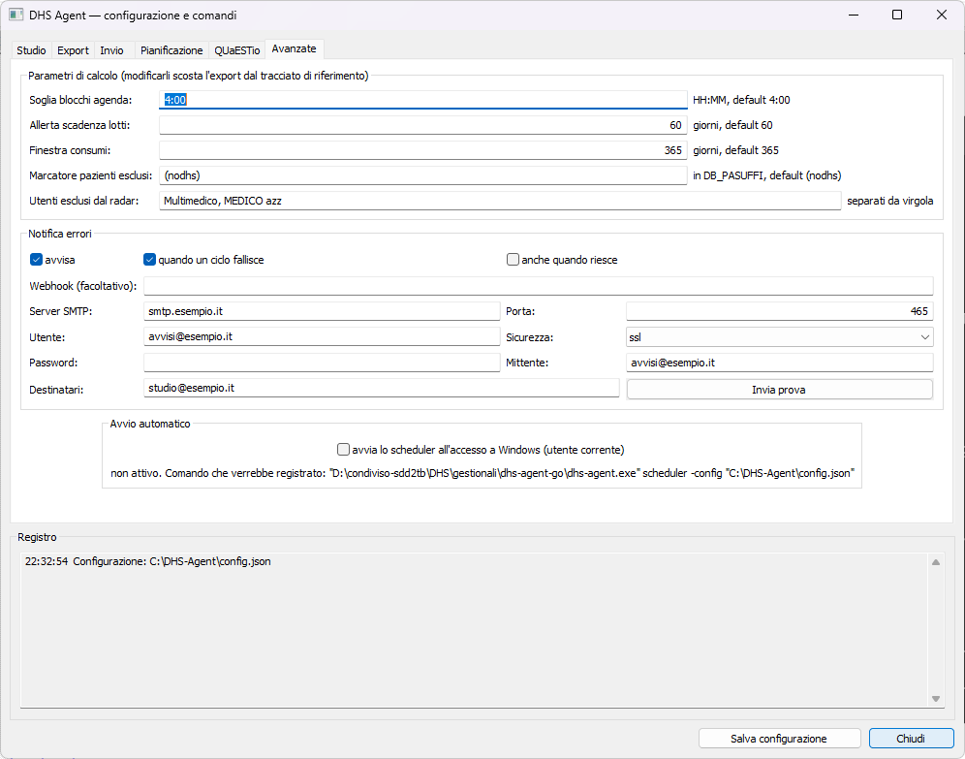This screenshot has width=965, height=759.
Task: Uncheck quando un ciclo fallisce
Action: pyautogui.click(x=149, y=260)
